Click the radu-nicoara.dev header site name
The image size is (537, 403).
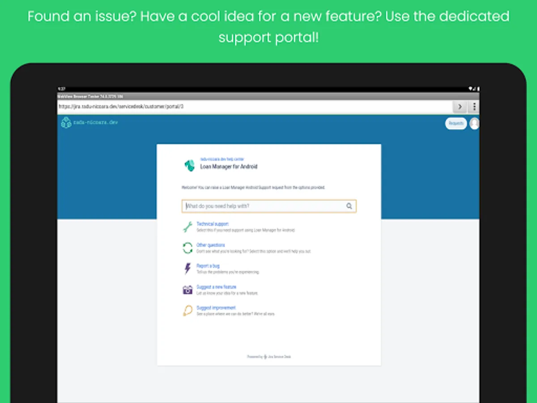coord(96,122)
